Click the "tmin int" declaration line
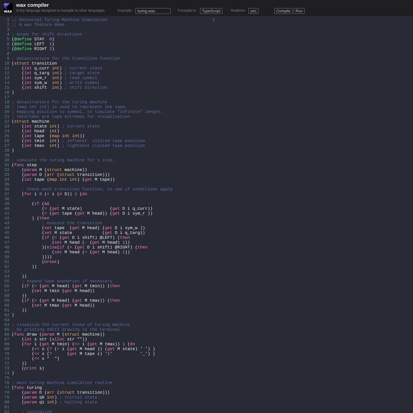 (x=83, y=141)
